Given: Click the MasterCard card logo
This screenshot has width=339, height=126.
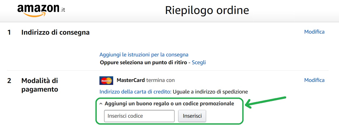Looking at the screenshot, I should coord(106,80).
